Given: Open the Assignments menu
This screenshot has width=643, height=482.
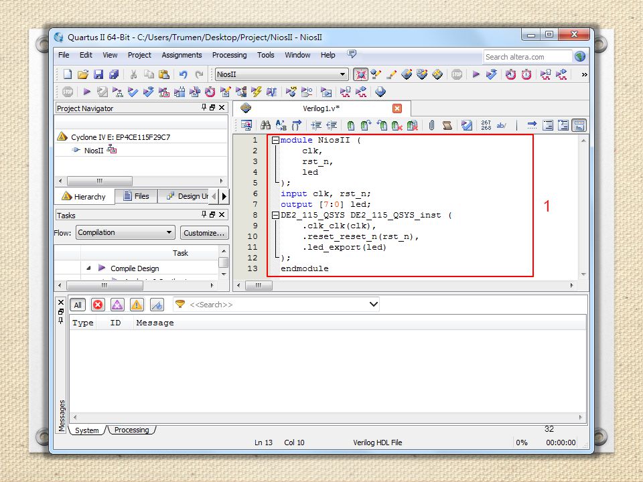Looking at the screenshot, I should click(182, 55).
